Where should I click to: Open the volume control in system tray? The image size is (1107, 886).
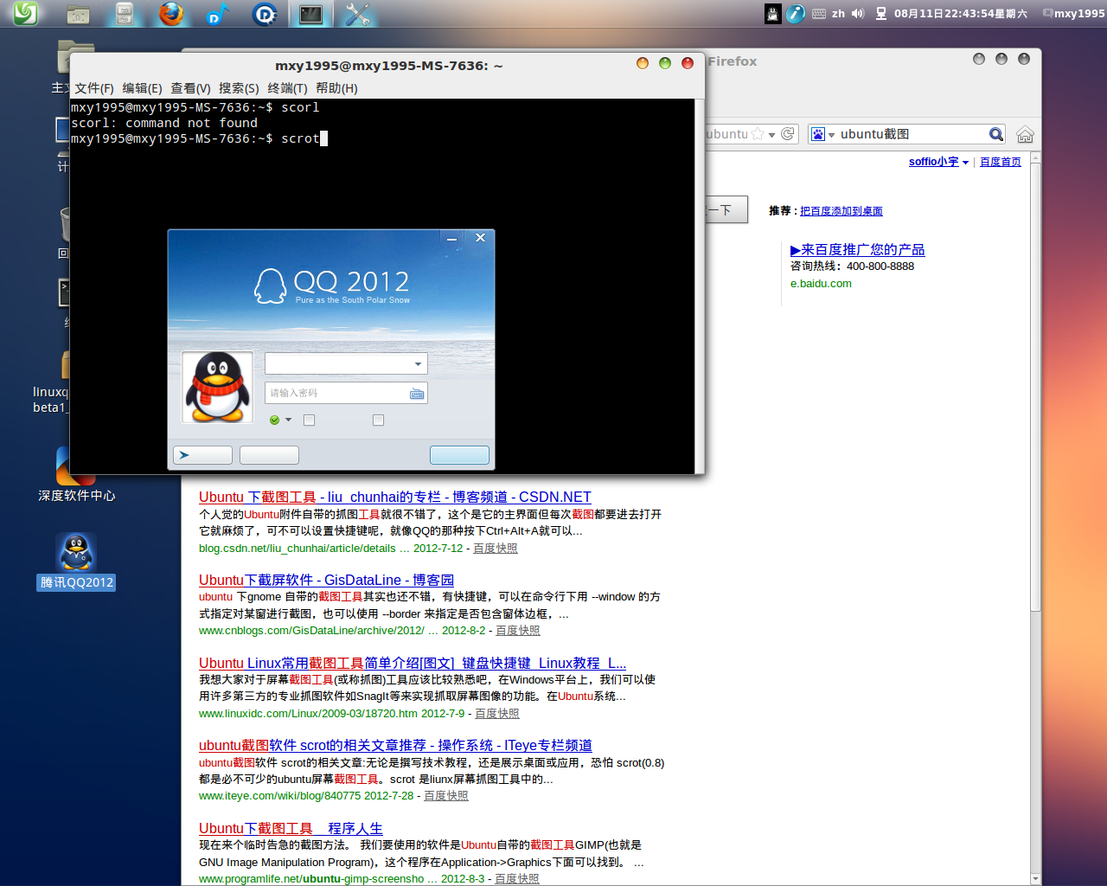[858, 14]
